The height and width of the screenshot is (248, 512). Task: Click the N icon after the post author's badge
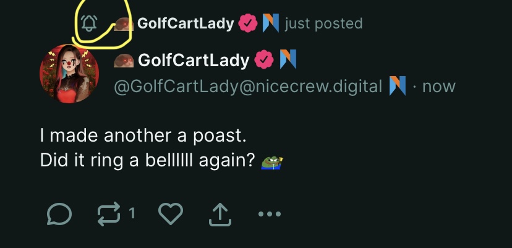288,59
